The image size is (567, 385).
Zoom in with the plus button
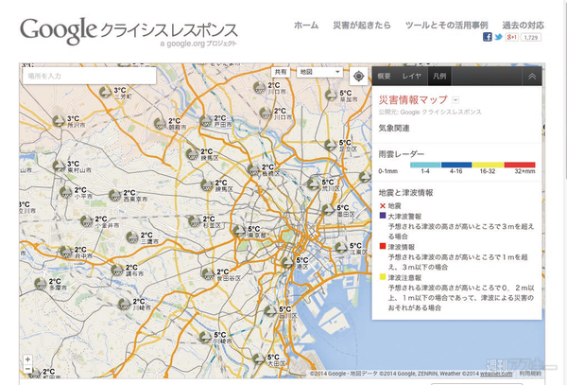(x=27, y=359)
